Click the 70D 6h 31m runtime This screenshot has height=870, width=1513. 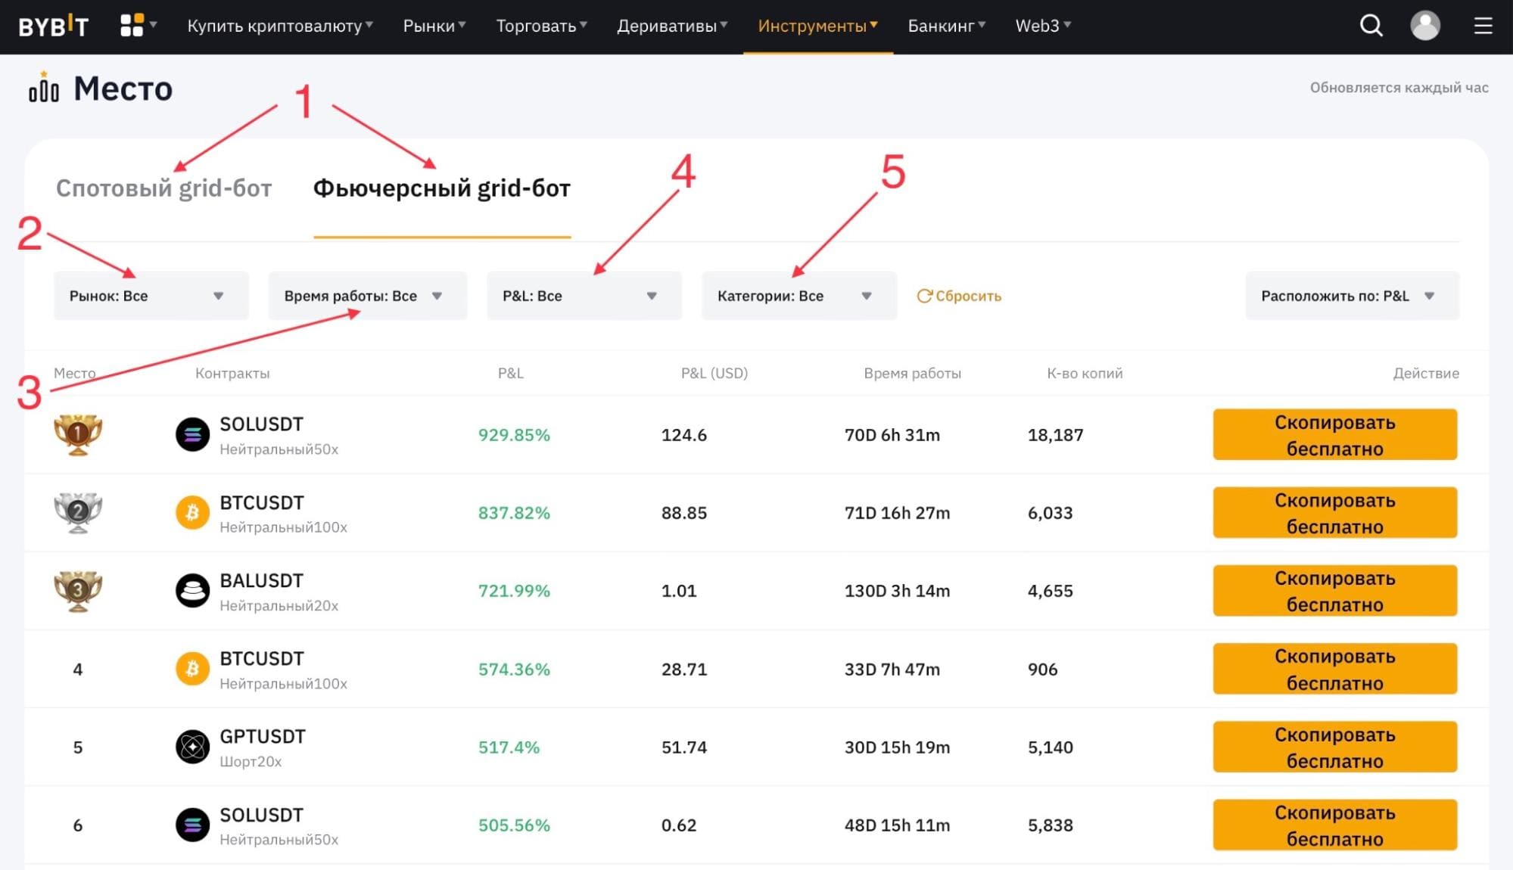point(892,435)
